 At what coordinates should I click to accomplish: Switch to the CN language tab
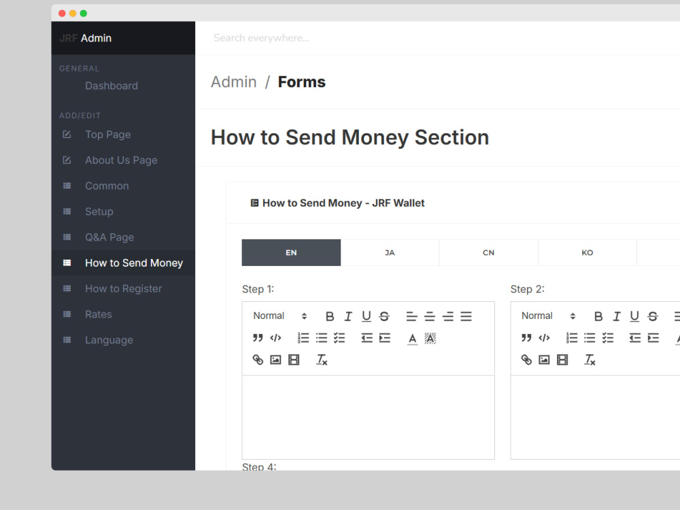489,252
